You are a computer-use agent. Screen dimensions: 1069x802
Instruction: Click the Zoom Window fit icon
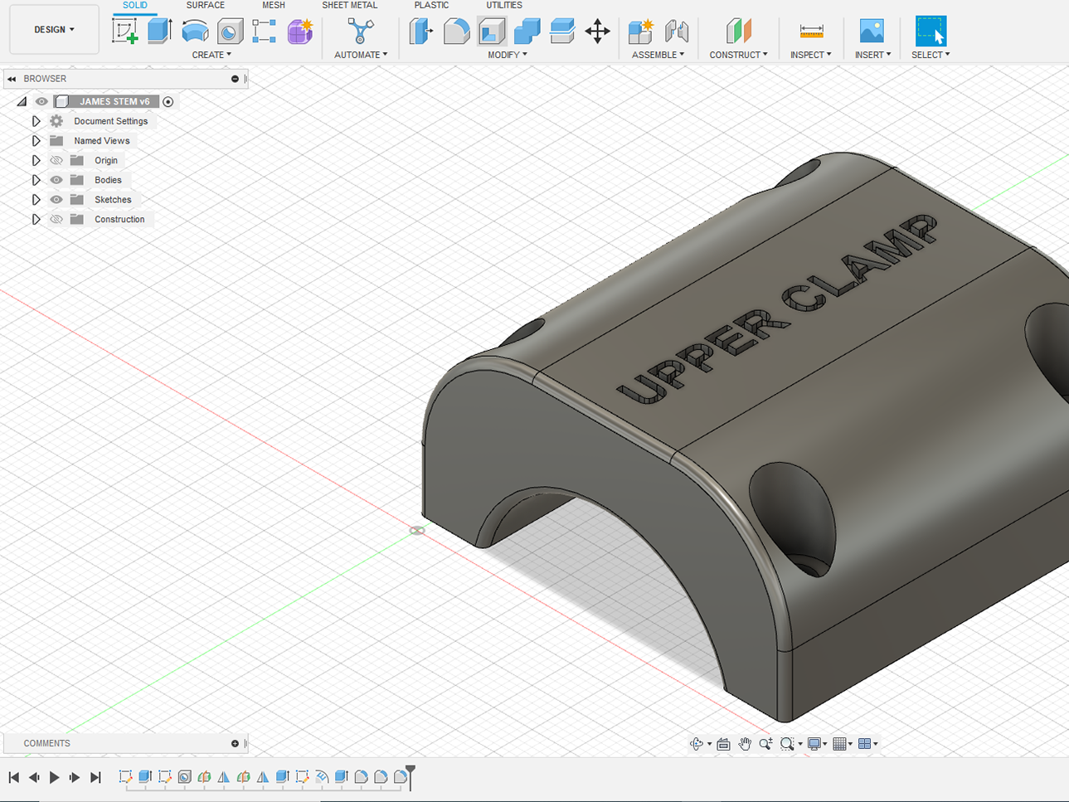pos(787,744)
